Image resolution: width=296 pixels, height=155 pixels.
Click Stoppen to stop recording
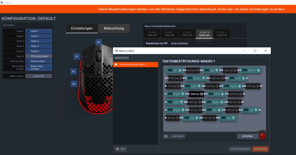(247, 136)
